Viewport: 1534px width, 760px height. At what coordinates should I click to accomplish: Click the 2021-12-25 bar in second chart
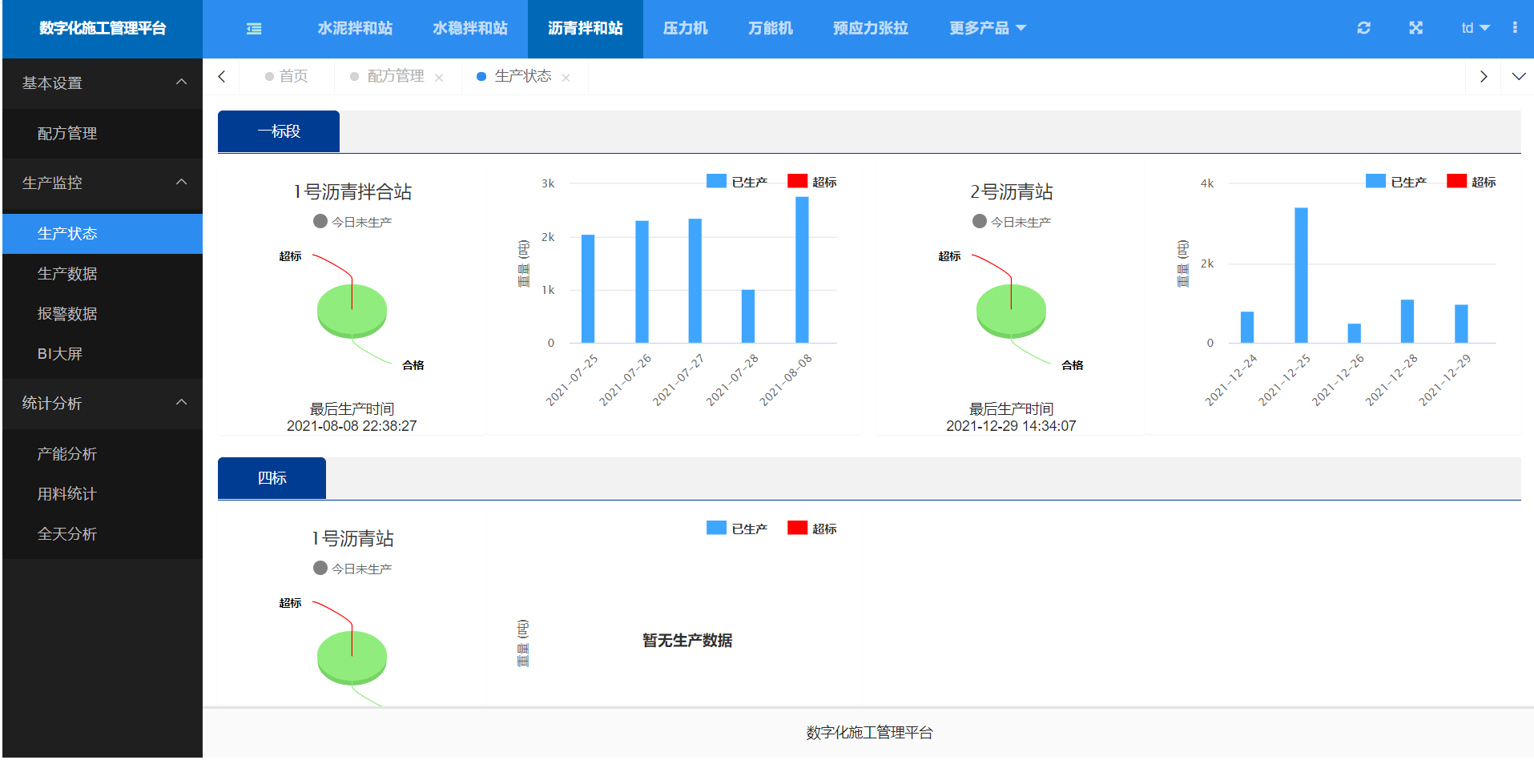[1301, 275]
